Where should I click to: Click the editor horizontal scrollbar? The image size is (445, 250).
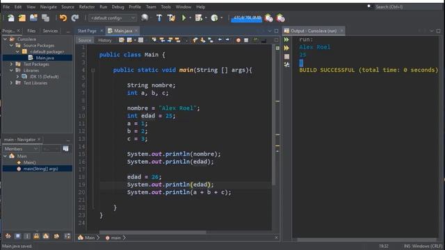pos(153,232)
